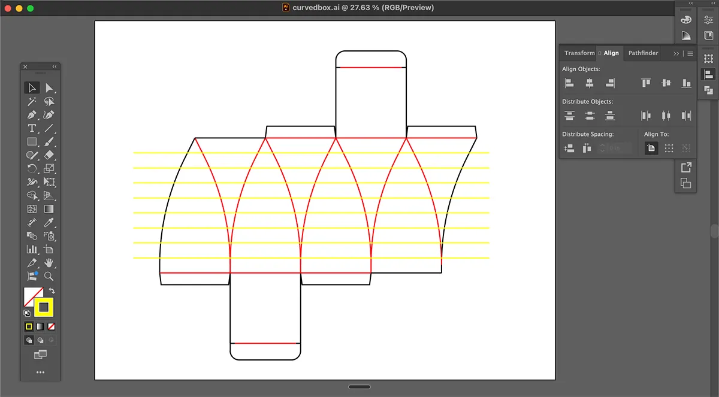
Task: Set paint type to None
Action: tap(51, 326)
